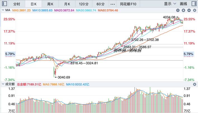Viewport: 198px width, 113px height.
Task: Click the zoom in plus icon
Action: point(183,10)
